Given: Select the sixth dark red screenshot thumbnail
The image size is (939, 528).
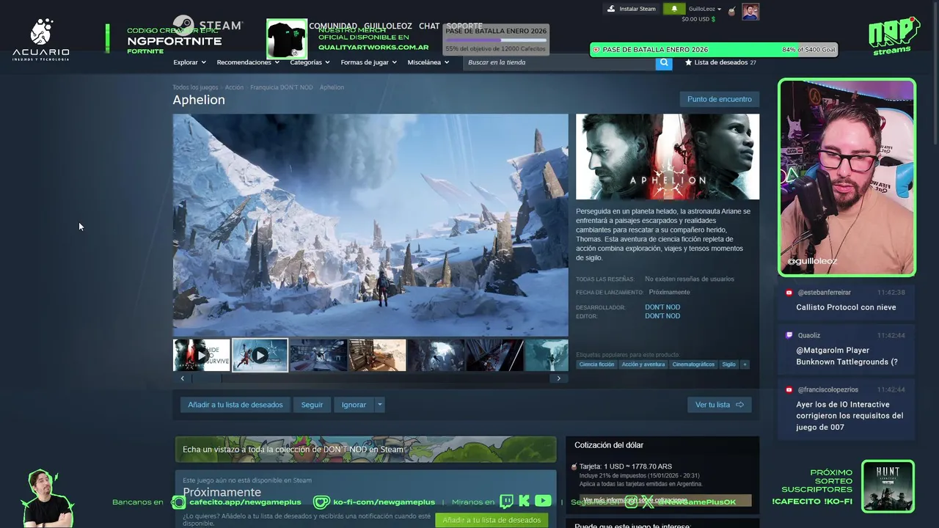Looking at the screenshot, I should click(494, 355).
